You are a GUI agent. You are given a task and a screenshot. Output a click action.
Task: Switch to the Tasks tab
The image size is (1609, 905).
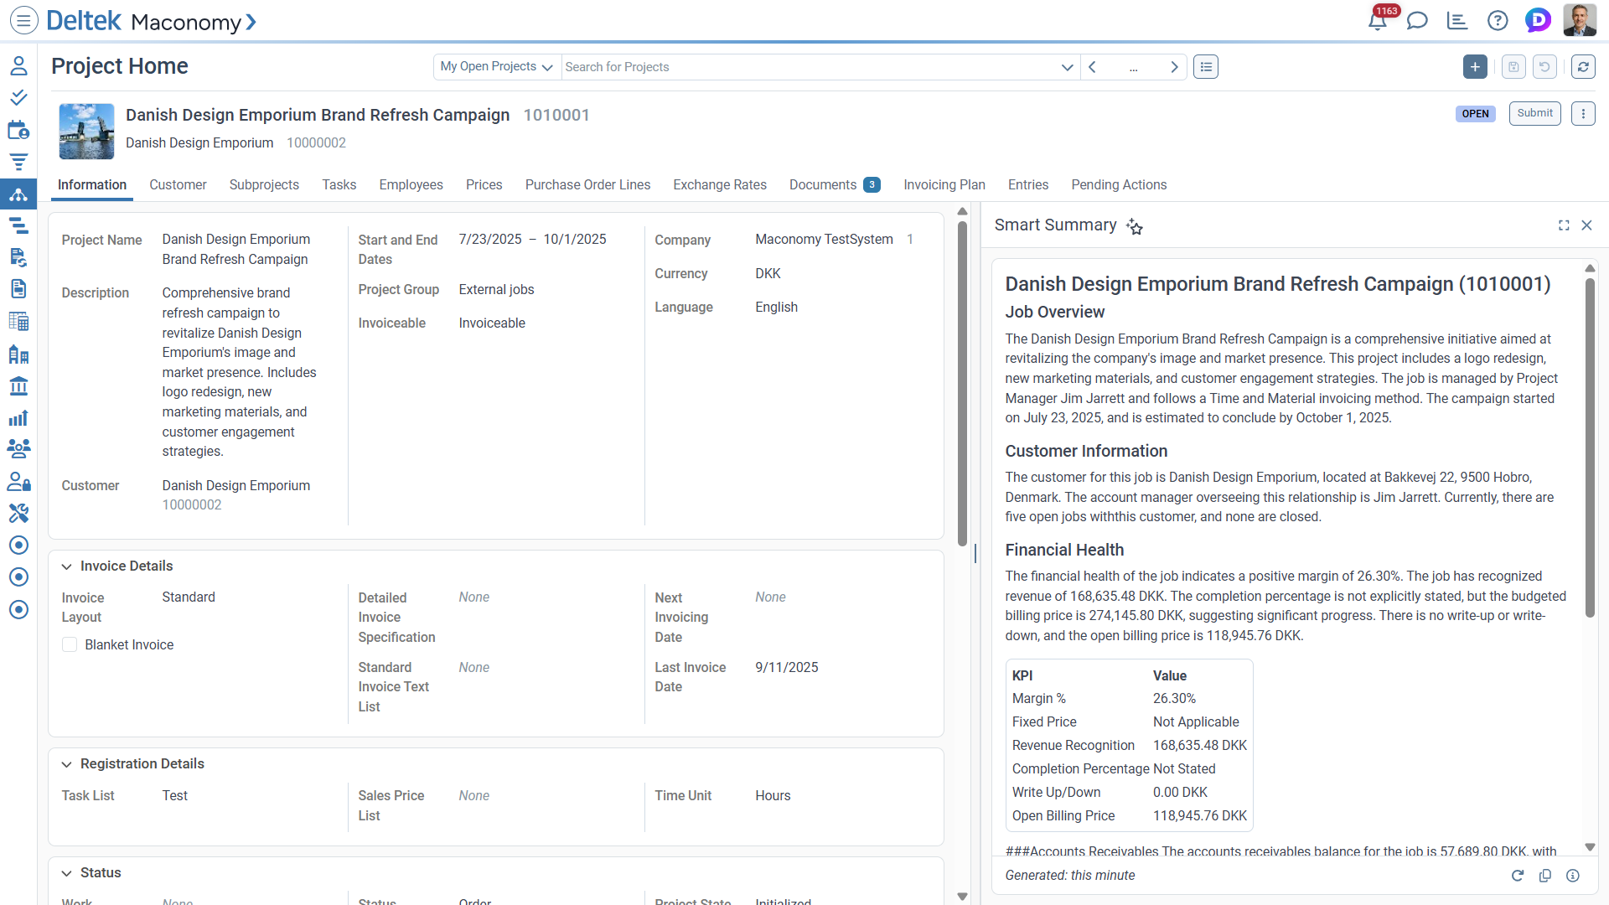click(x=339, y=185)
